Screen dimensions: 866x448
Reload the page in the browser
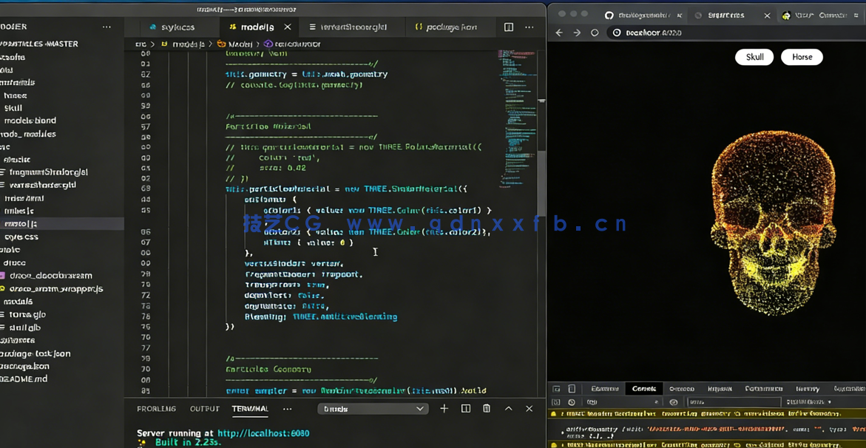pos(595,33)
